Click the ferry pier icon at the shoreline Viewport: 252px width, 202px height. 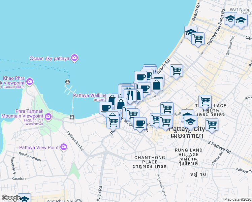(x=72, y=117)
